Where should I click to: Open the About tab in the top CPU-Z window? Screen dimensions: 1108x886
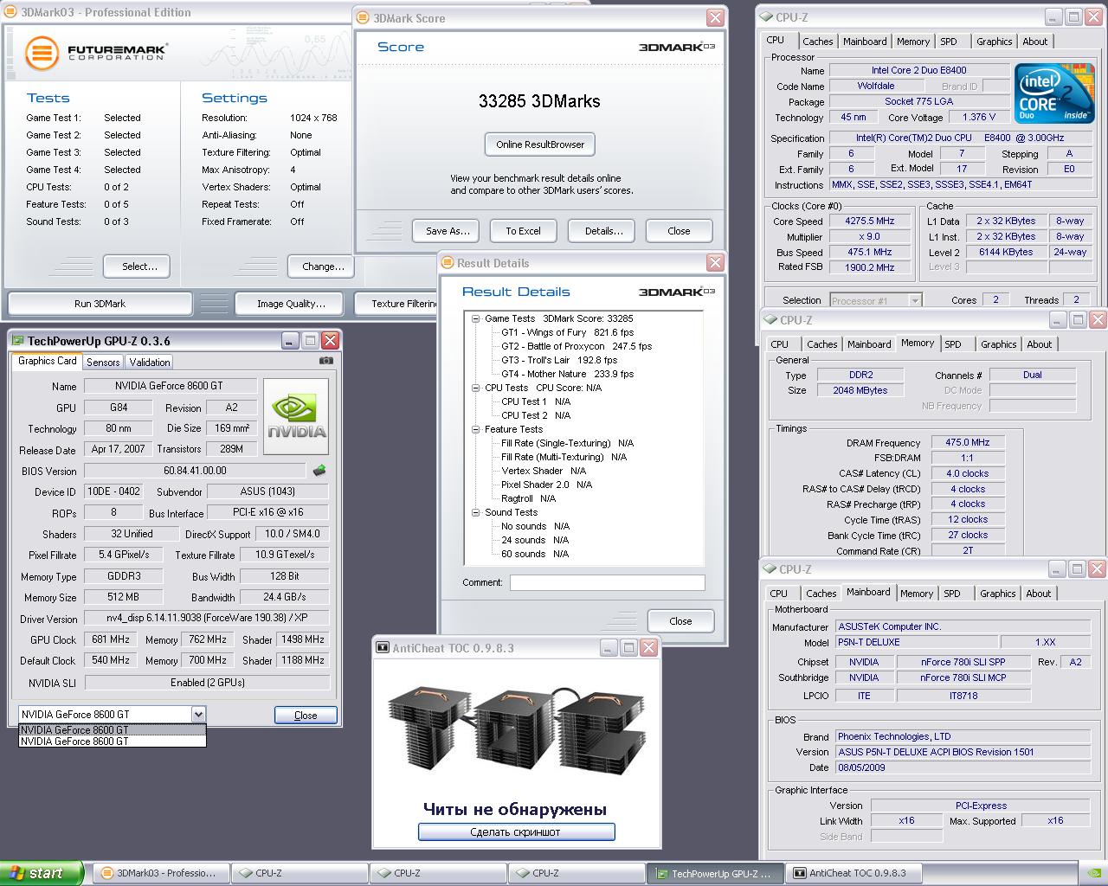(1035, 42)
